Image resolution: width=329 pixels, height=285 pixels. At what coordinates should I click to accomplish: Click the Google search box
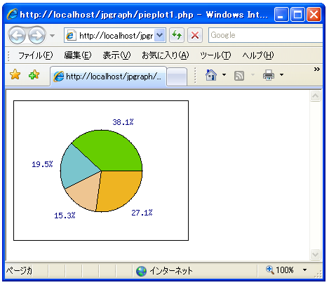pyautogui.click(x=265, y=35)
